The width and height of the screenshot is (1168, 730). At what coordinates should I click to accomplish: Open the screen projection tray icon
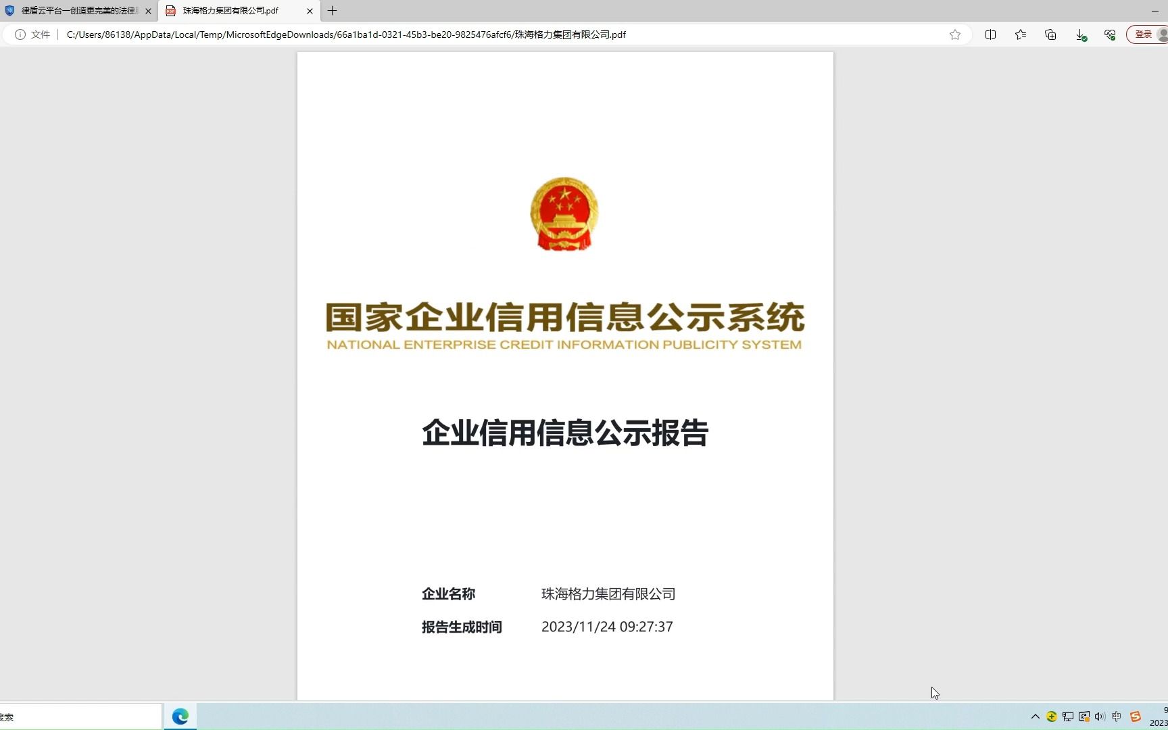pos(1084,716)
